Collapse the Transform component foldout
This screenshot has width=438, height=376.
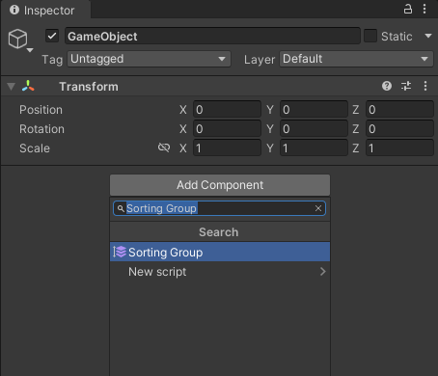click(12, 86)
